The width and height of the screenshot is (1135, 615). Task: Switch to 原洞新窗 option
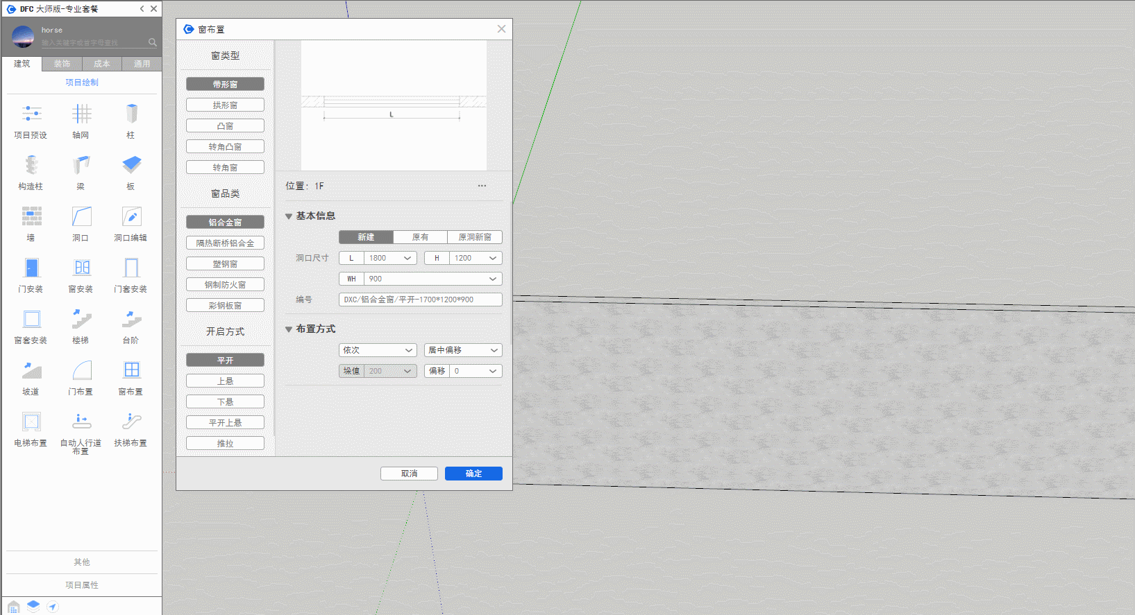(x=475, y=237)
